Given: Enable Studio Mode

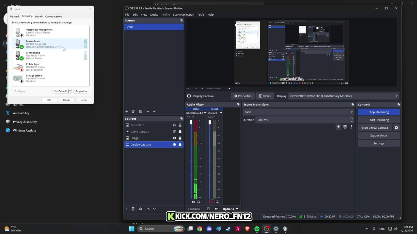Looking at the screenshot, I should 379,136.
